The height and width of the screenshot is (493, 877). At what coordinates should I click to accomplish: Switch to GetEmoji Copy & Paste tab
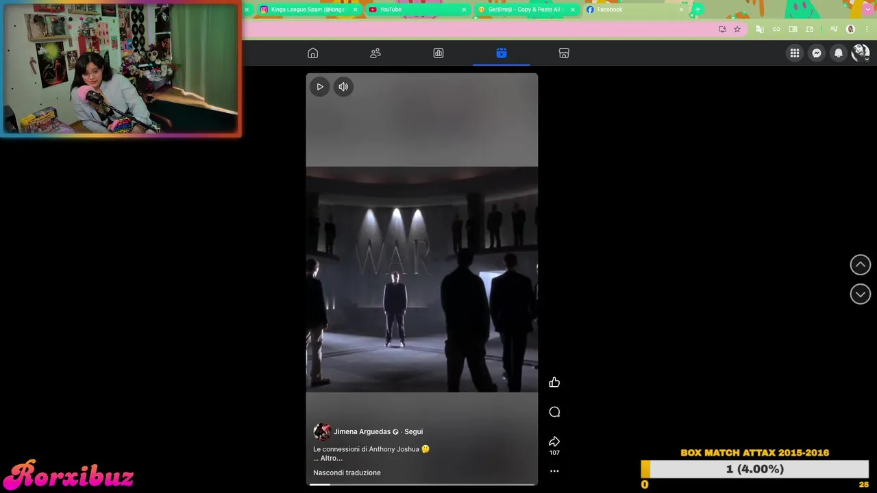click(526, 10)
